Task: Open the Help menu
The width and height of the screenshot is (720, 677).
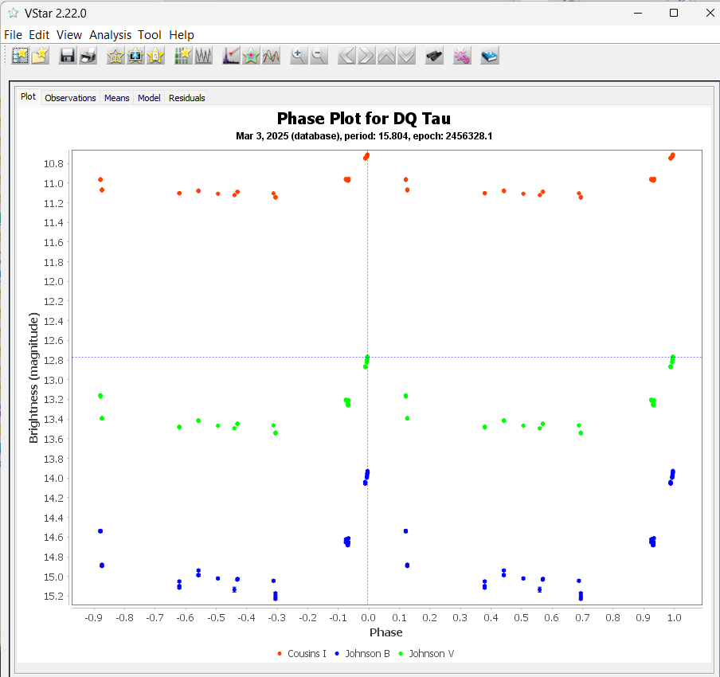Action: click(x=182, y=35)
